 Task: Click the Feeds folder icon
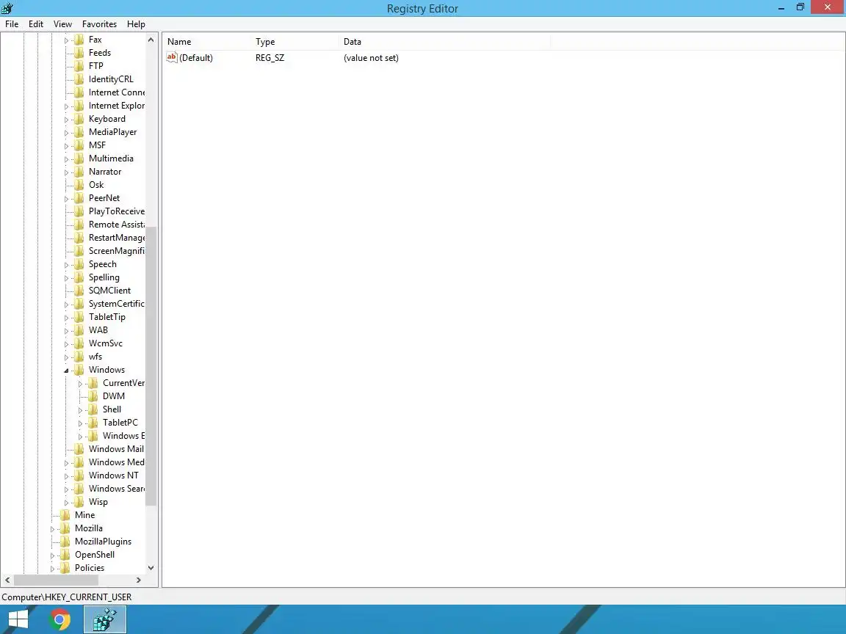79,53
